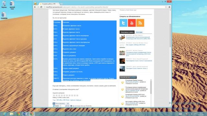
Task: Click the table row Выделить весь текст
Action: [x=85, y=49]
